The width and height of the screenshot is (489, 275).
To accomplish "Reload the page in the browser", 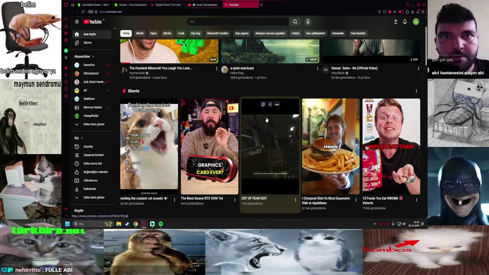I will [83, 12].
